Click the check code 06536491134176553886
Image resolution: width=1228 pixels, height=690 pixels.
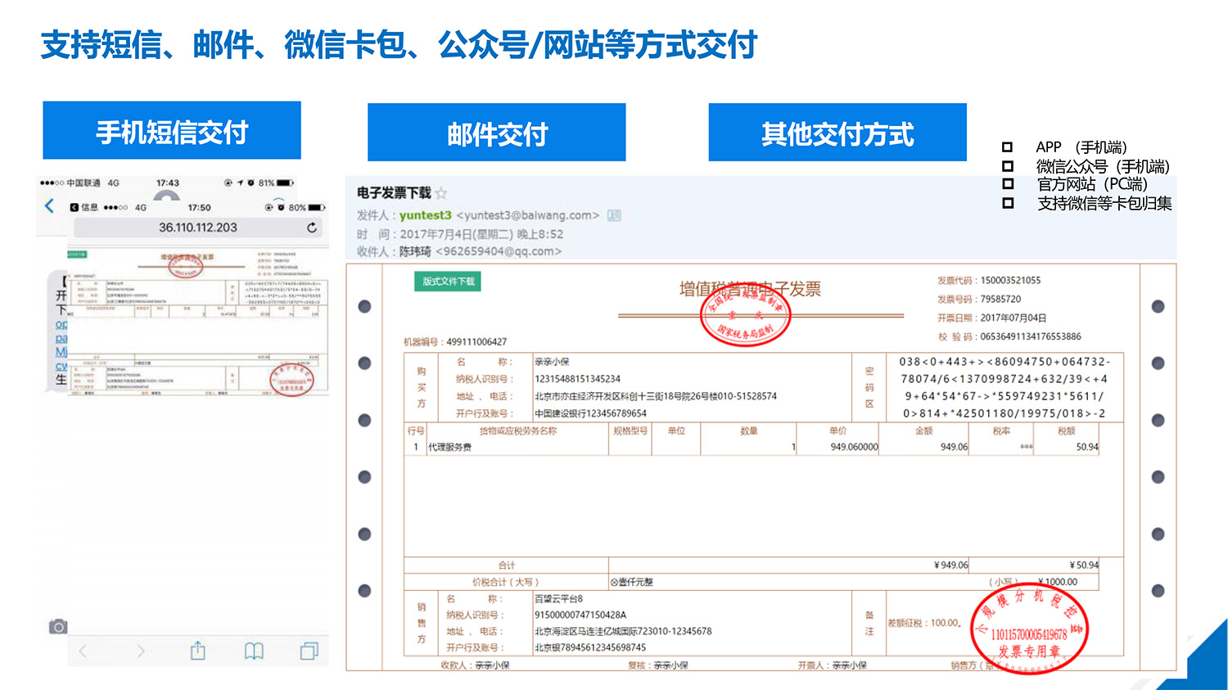click(x=1031, y=336)
